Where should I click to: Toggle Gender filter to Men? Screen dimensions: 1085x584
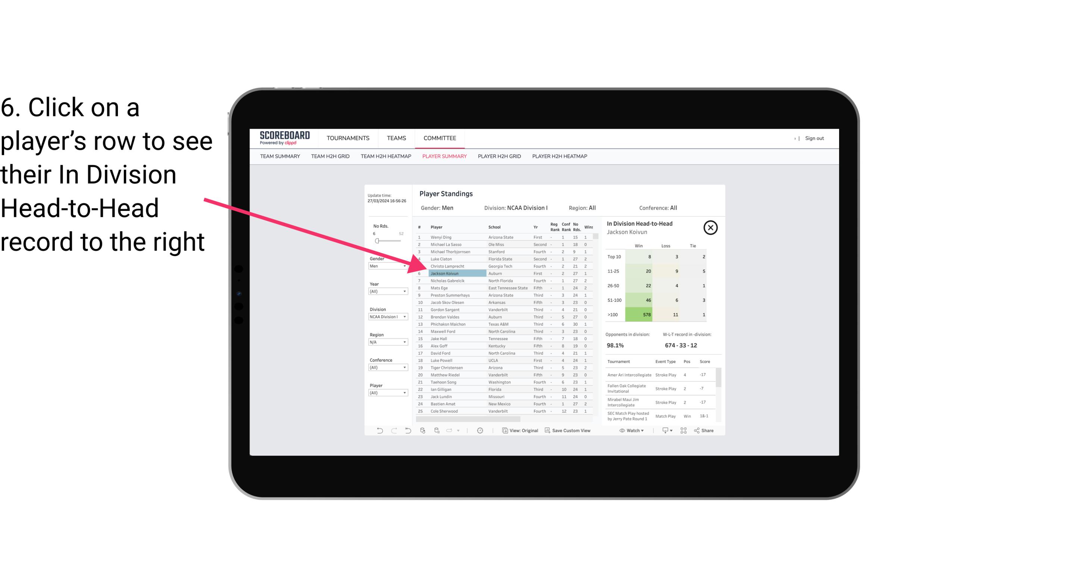point(385,266)
